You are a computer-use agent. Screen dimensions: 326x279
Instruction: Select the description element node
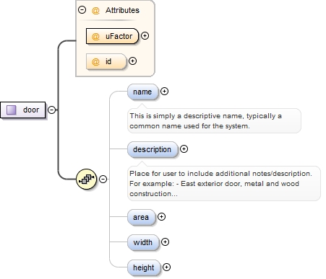coord(153,149)
